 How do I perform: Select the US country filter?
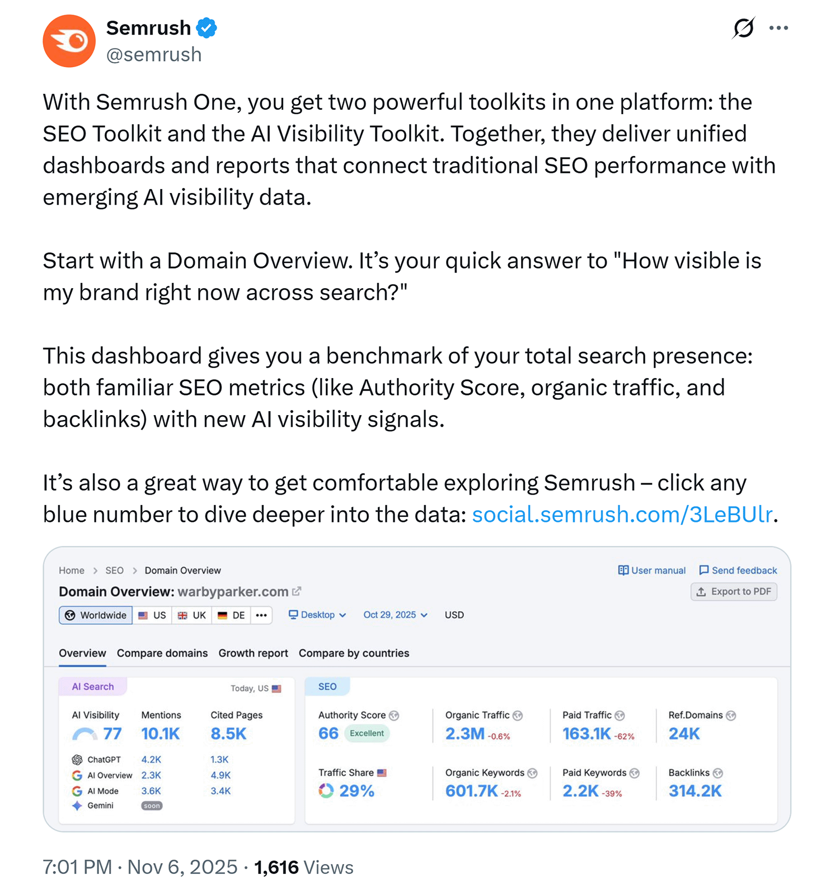[152, 615]
